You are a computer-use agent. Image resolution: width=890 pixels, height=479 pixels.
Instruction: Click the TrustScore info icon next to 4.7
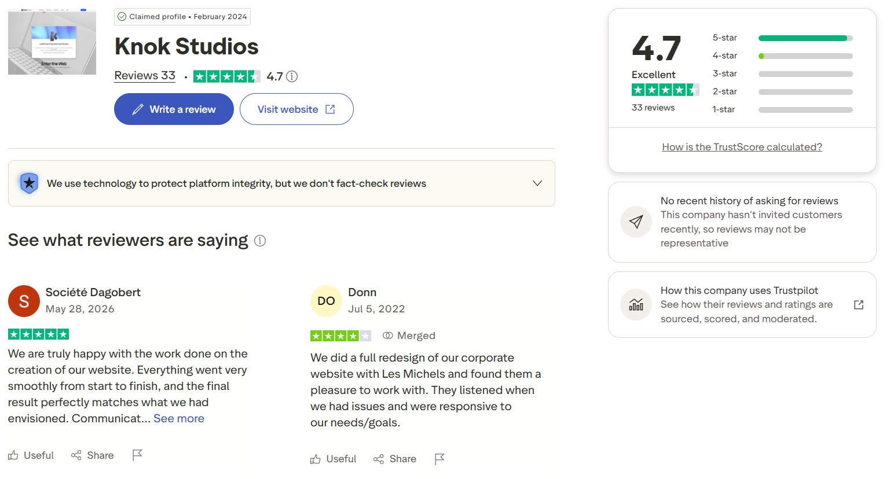292,76
